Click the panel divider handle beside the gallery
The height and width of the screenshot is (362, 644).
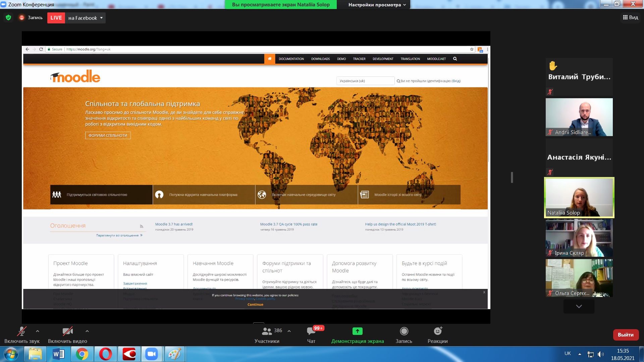(512, 177)
